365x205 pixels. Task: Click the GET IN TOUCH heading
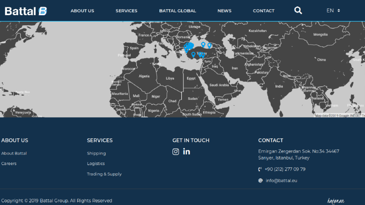tap(191, 140)
